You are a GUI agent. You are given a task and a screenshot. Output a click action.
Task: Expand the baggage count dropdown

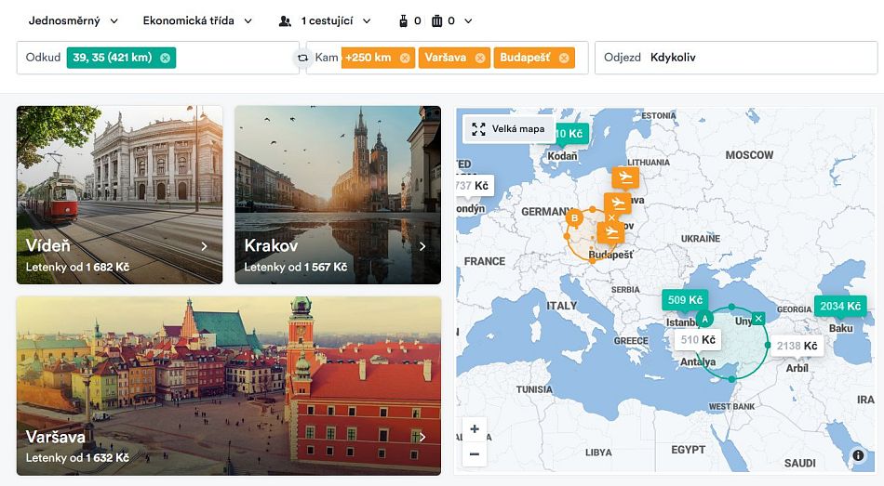click(x=435, y=20)
